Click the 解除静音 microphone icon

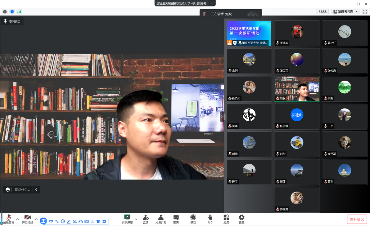(x=9, y=217)
